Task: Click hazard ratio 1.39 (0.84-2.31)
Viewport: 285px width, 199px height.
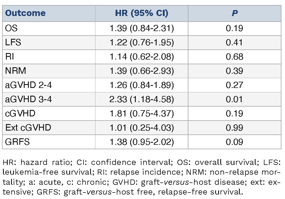Action: tap(141, 28)
